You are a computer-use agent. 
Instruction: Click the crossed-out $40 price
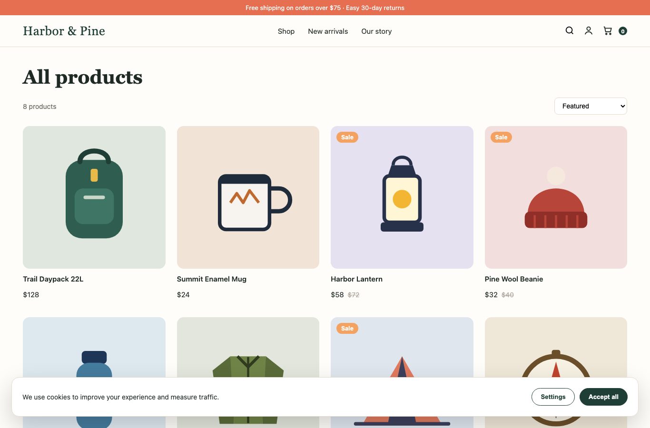[x=508, y=295]
